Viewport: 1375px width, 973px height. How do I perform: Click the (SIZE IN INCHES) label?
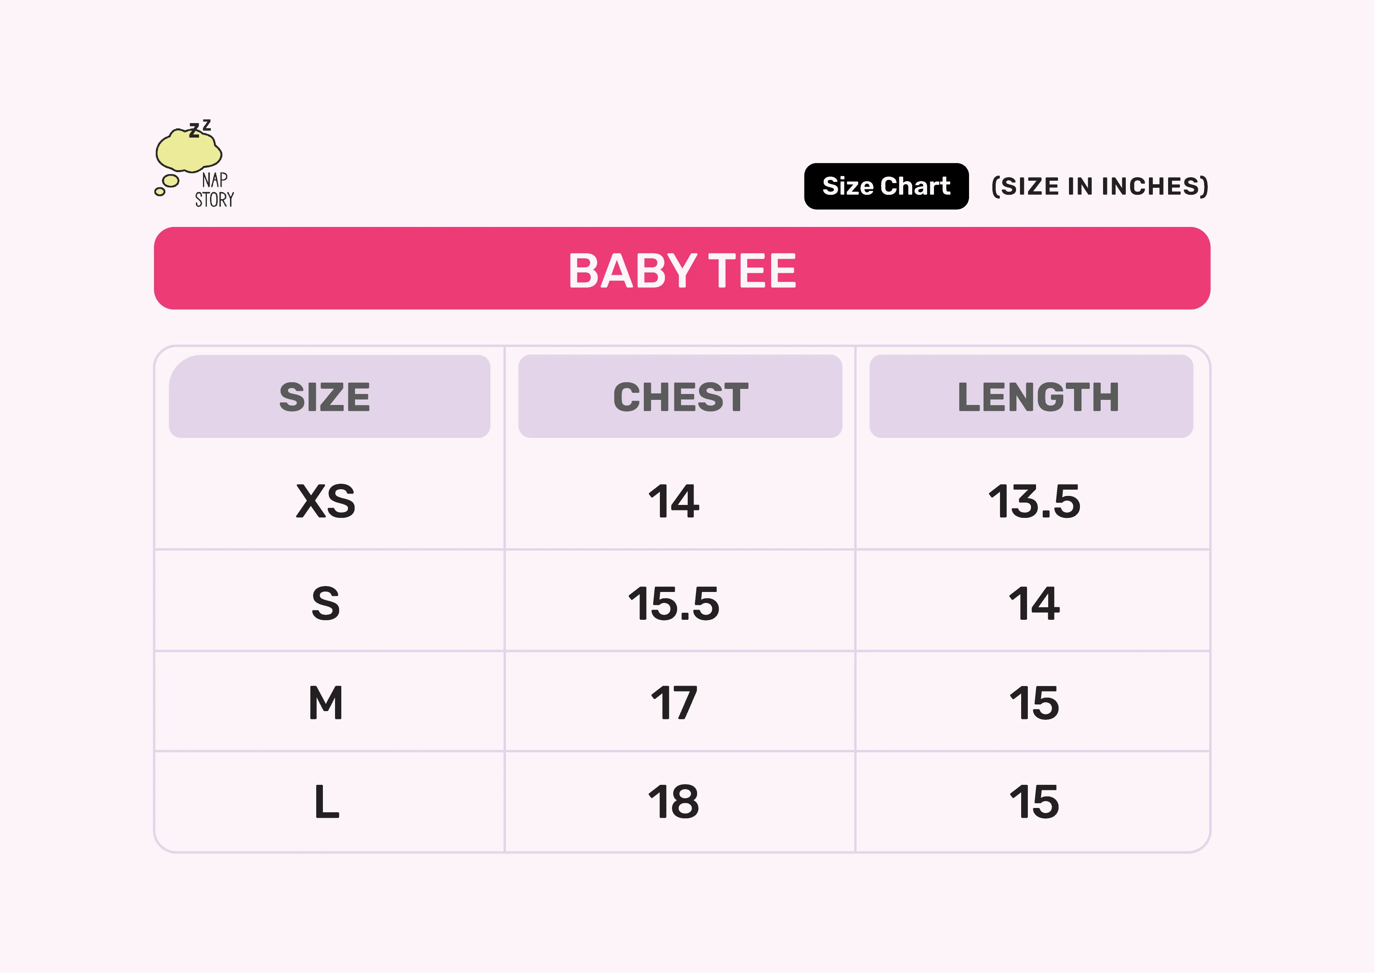(x=1100, y=186)
